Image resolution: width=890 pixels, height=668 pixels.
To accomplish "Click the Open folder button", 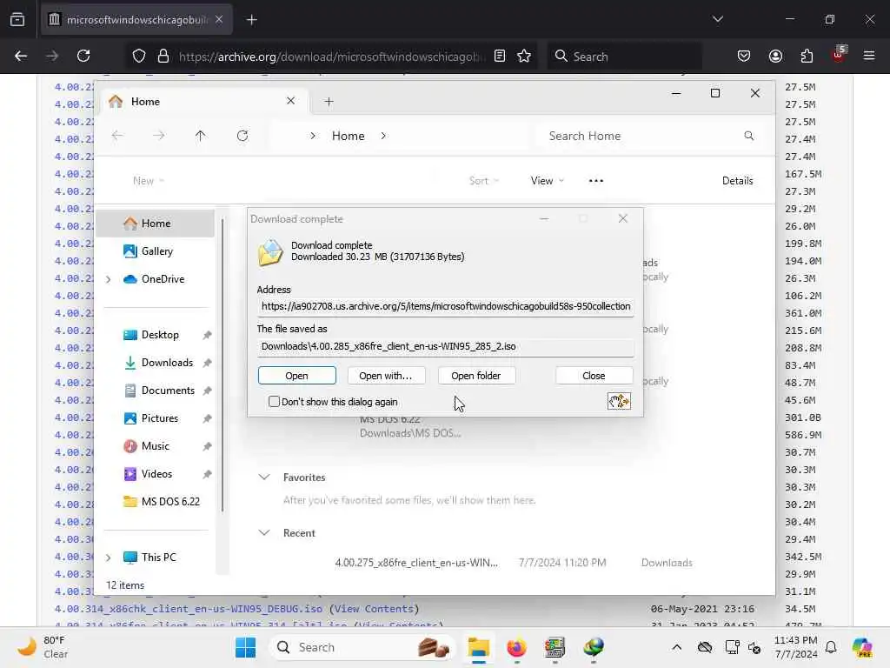I will [476, 376].
